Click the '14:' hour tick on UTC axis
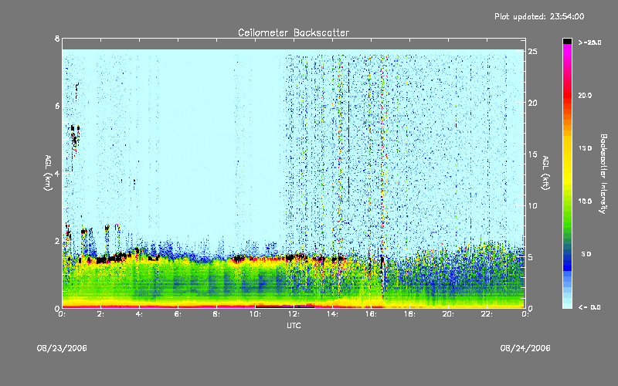The image size is (618, 386). 332,314
